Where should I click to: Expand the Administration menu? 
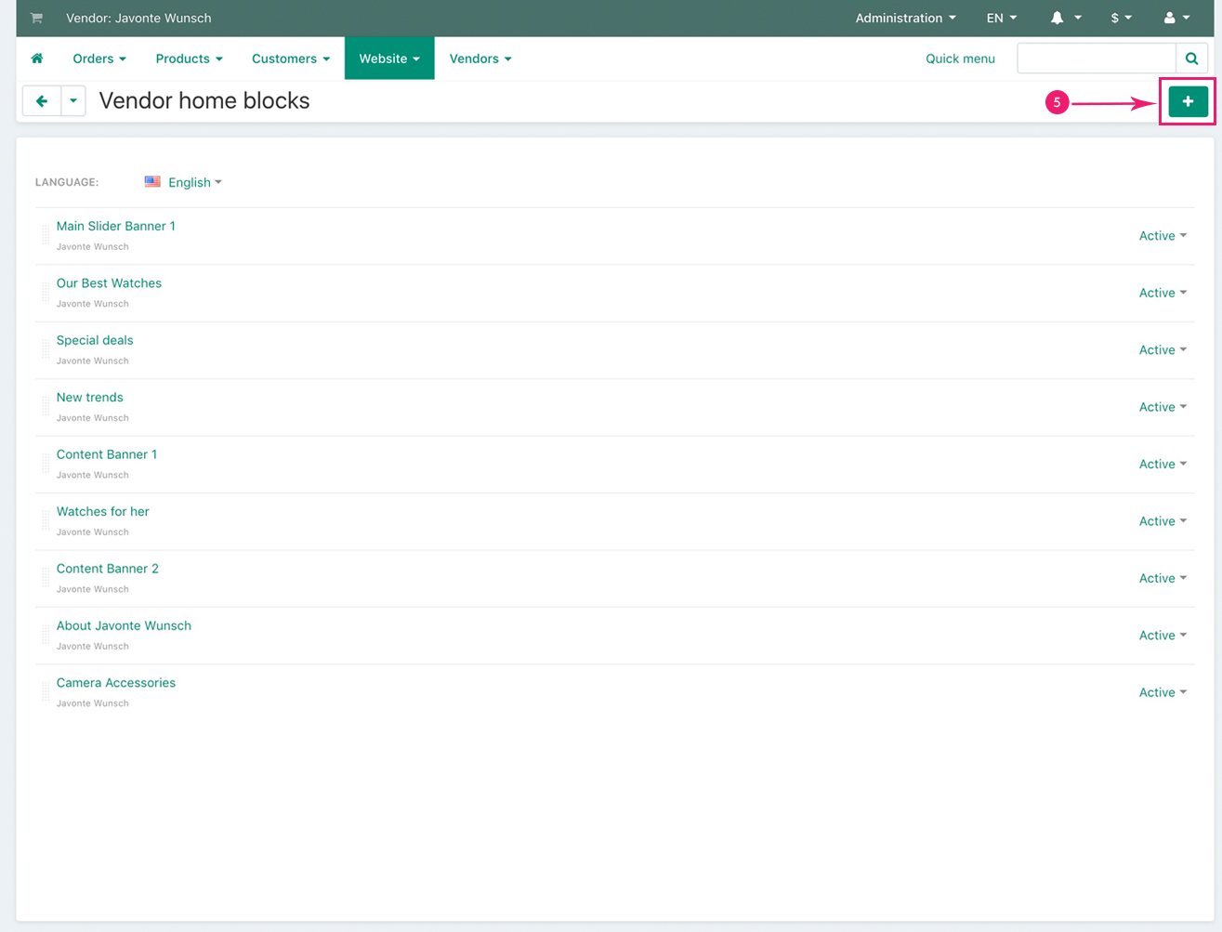905,18
